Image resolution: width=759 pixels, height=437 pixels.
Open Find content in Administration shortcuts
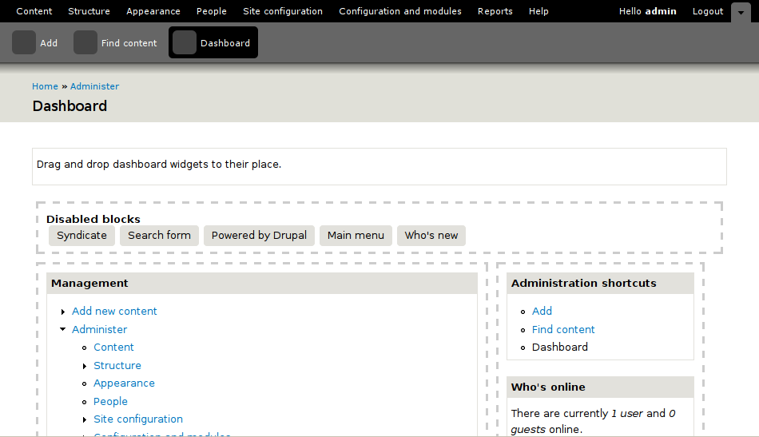563,329
